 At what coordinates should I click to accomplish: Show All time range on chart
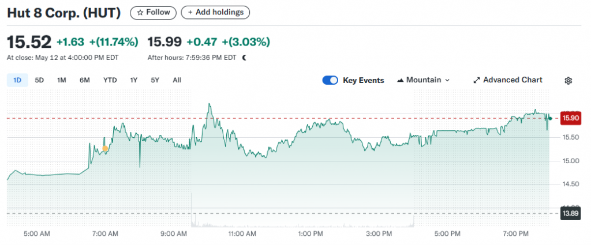(177, 80)
